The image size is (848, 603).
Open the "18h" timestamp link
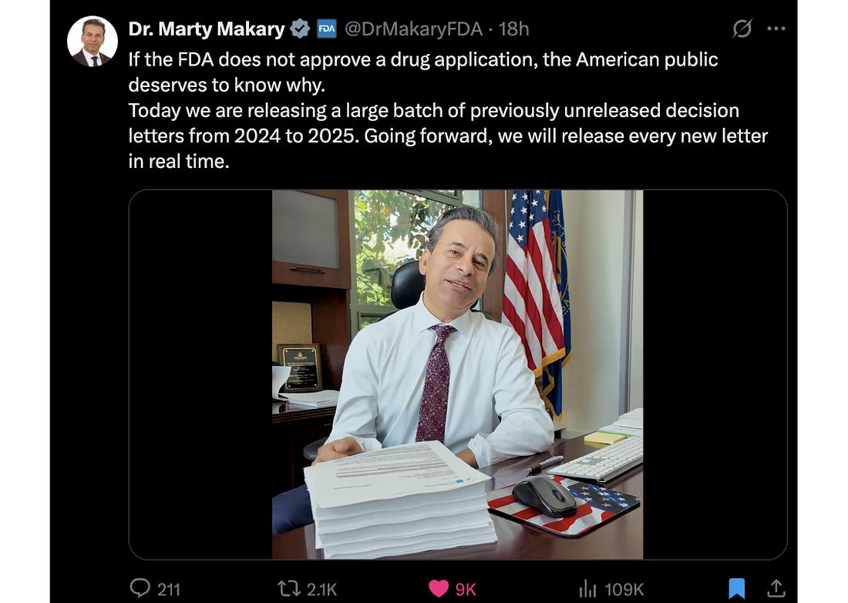[514, 29]
